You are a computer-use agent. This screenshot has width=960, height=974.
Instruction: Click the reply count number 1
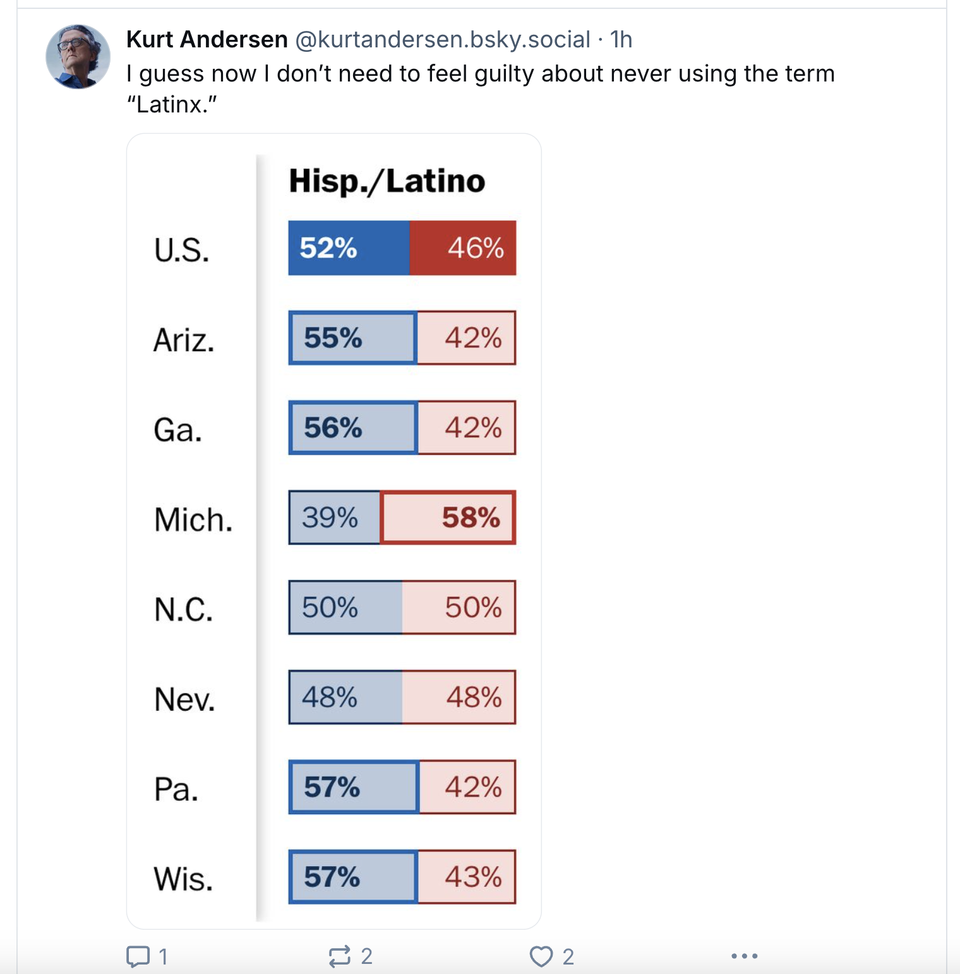point(163,956)
